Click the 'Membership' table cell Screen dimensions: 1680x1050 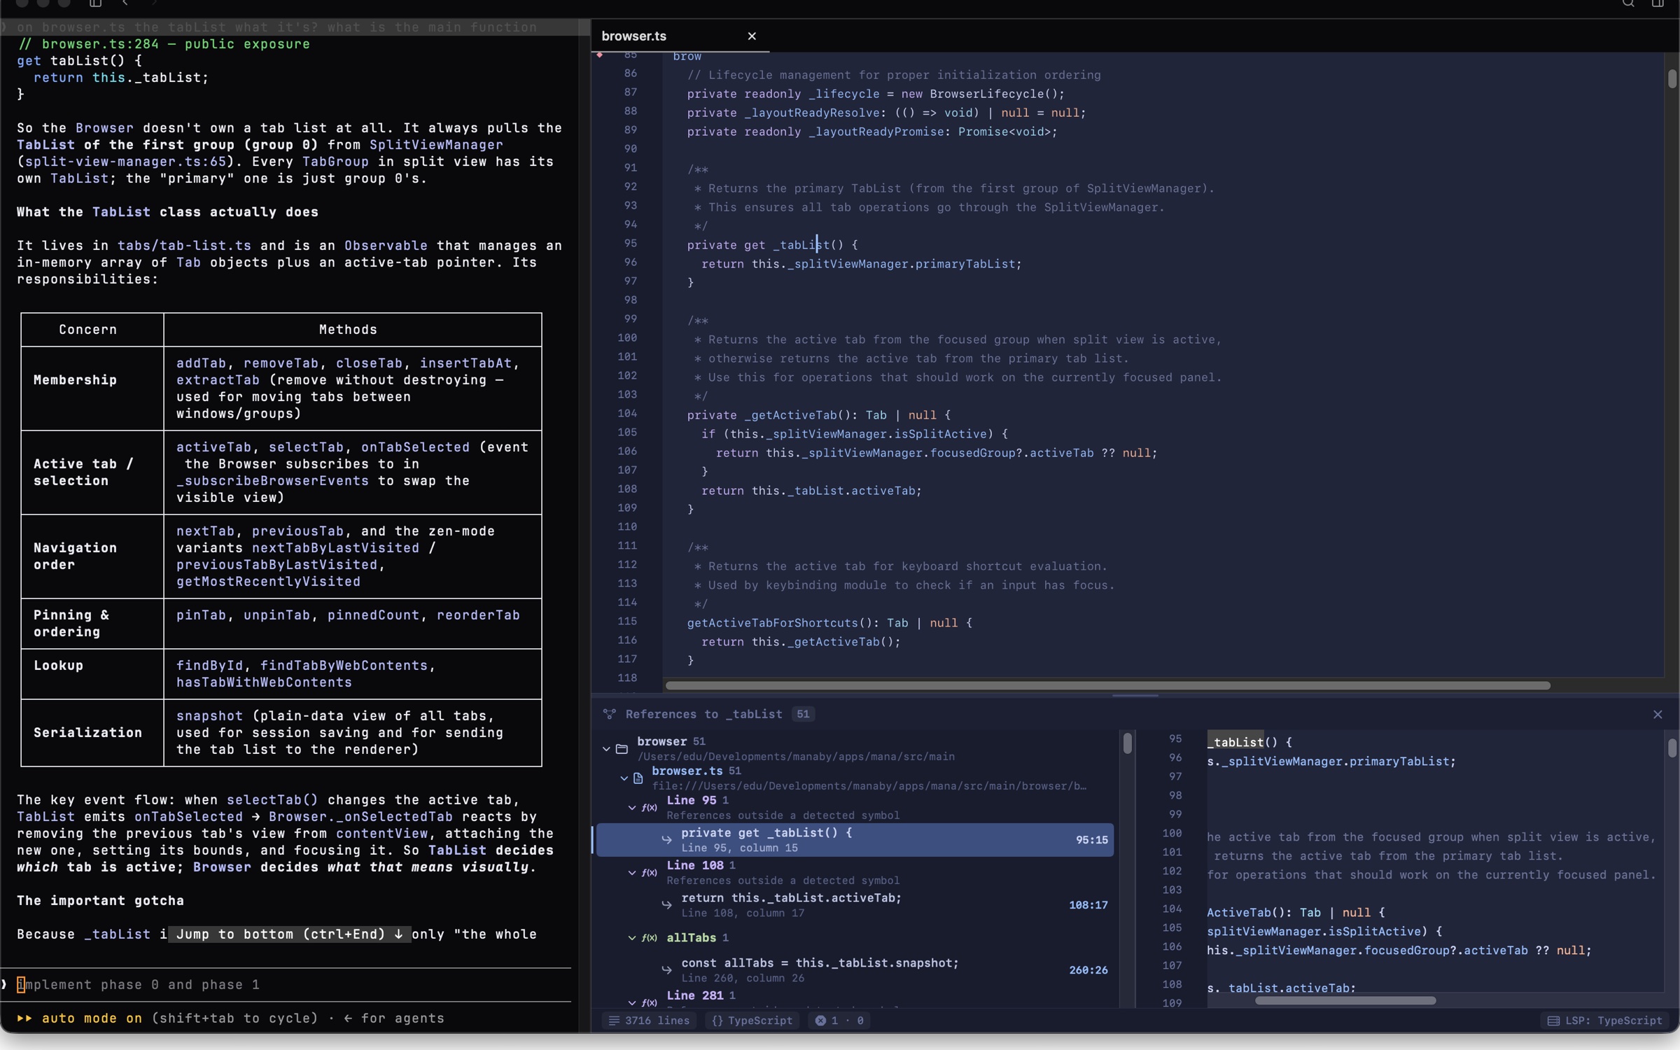[92, 388]
